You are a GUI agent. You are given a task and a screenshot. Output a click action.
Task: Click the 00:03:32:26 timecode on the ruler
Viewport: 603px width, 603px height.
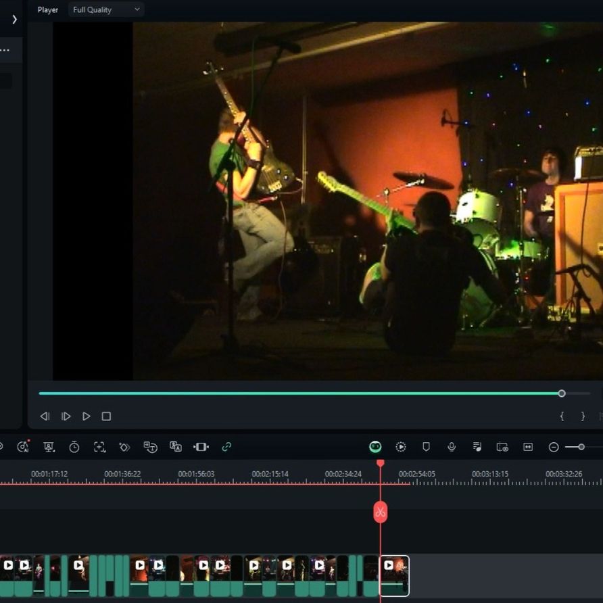point(564,474)
